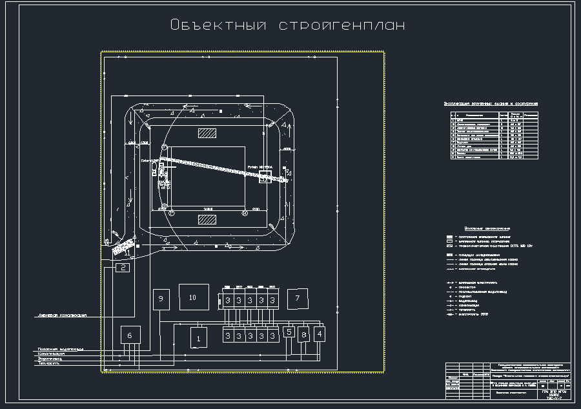Click the box numbered 4
Screen dimensions: 581x409
click(320, 334)
